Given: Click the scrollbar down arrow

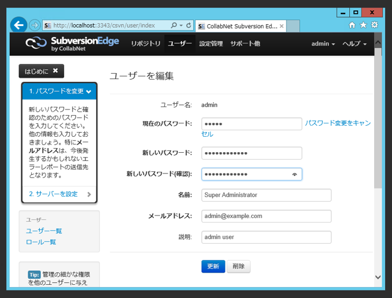Looking at the screenshot, I should pos(378,277).
